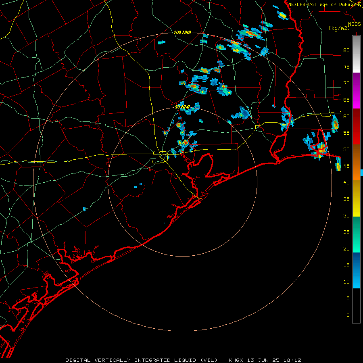The height and width of the screenshot is (363, 363).
Task: Click scale value 40
Action: tap(346, 182)
